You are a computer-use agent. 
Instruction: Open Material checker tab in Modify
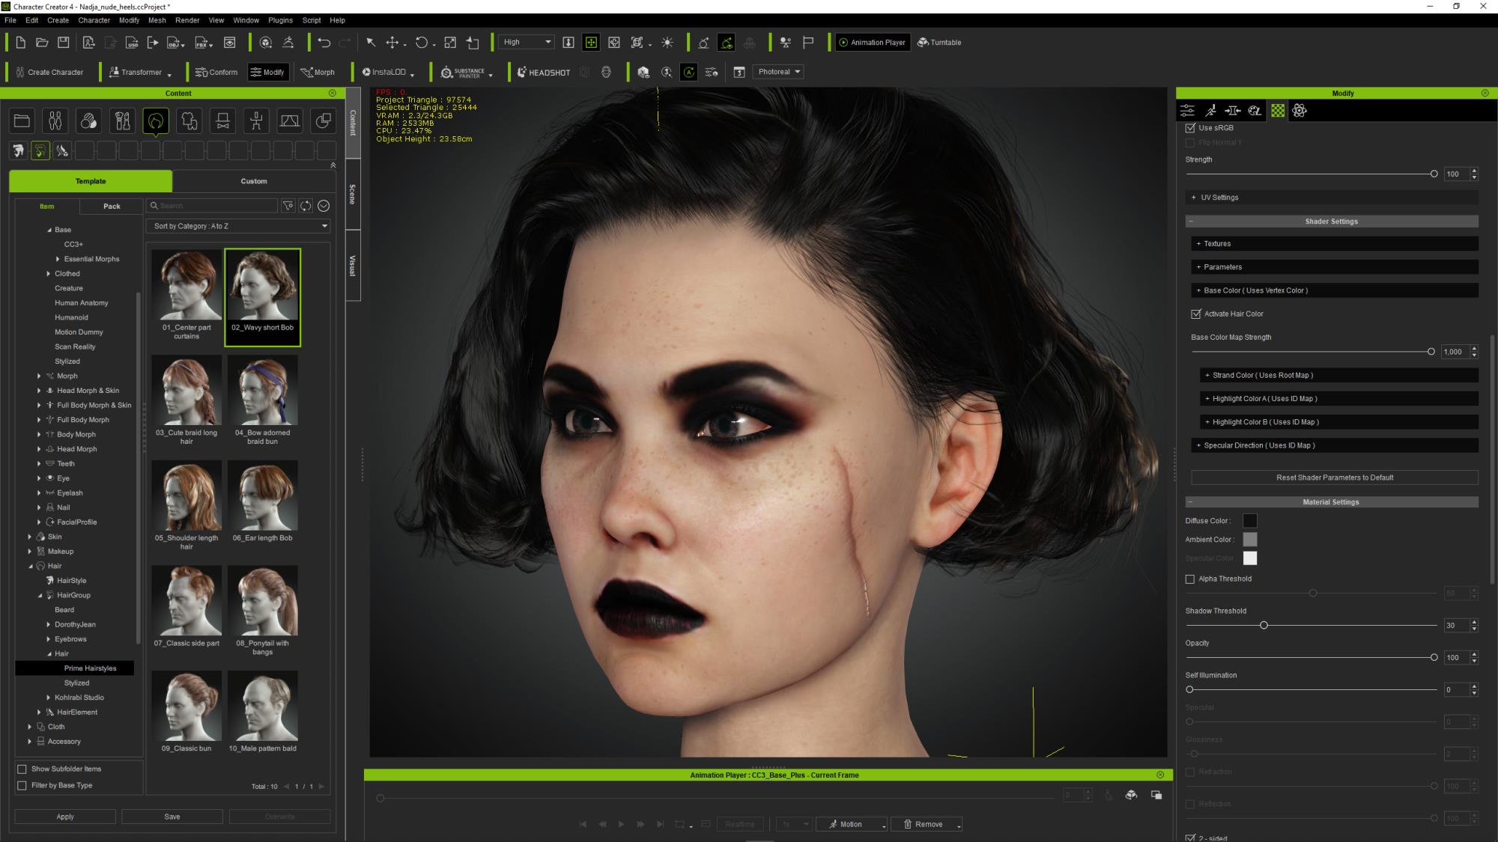click(x=1278, y=111)
